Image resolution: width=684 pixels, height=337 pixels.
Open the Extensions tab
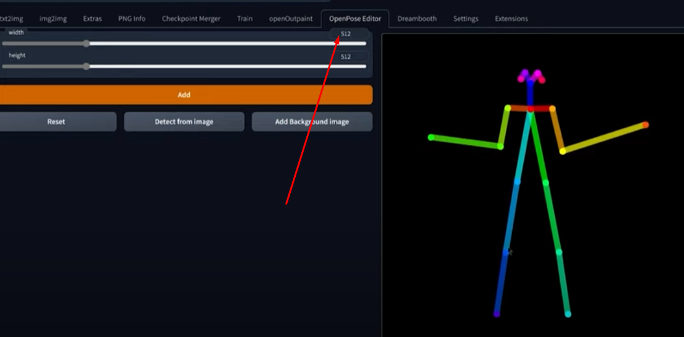[x=511, y=18]
